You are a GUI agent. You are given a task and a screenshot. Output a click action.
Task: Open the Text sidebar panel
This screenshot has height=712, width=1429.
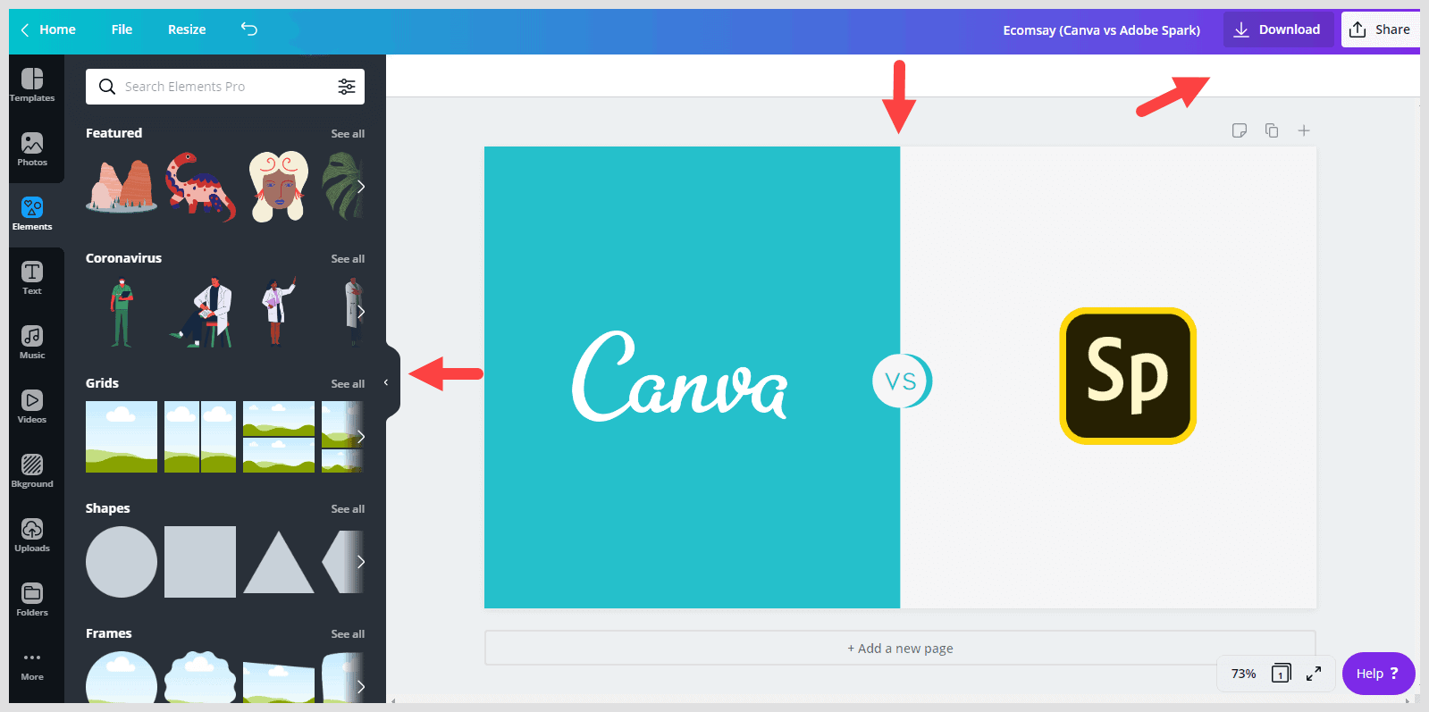32,279
